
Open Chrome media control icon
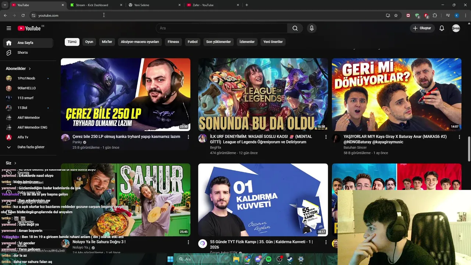click(448, 15)
